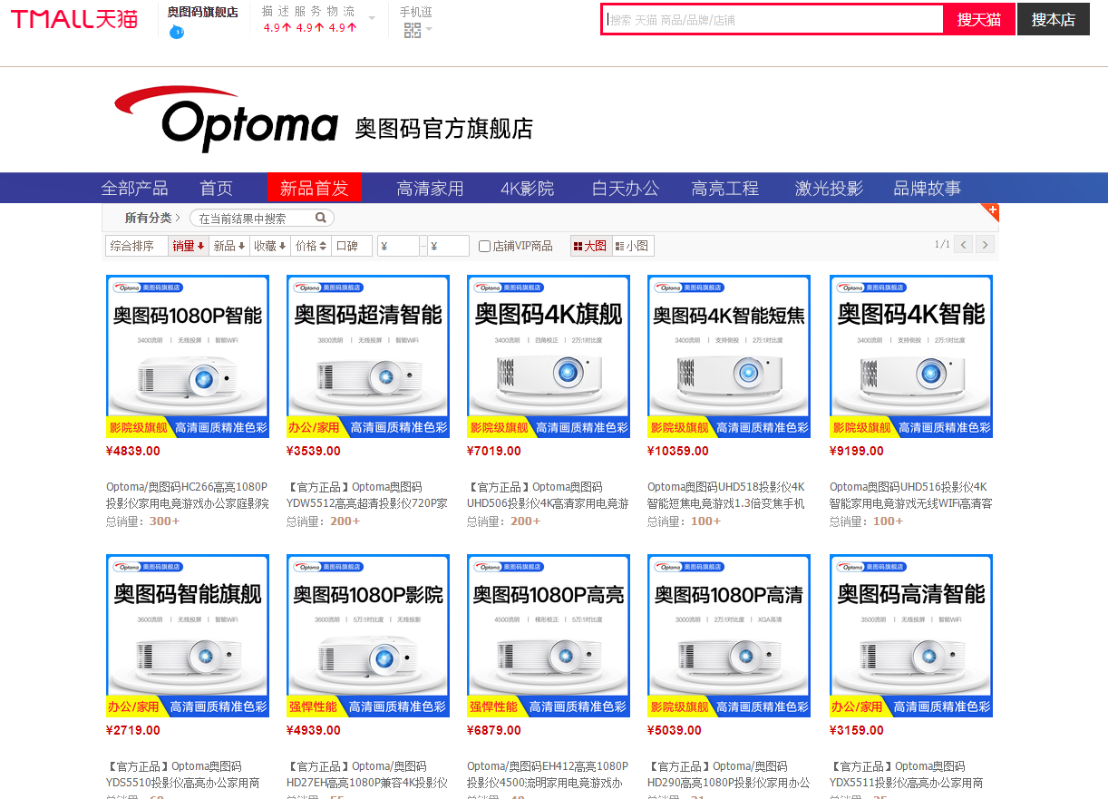Open the 手机逛 QR code icon
1108x799 pixels.
pyautogui.click(x=413, y=31)
